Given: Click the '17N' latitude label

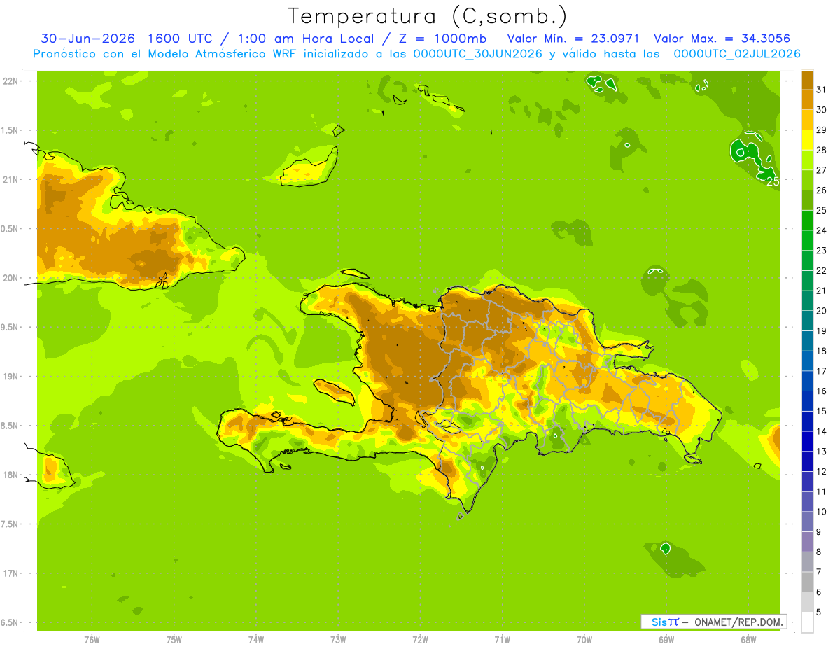Looking at the screenshot, I should 10,574.
